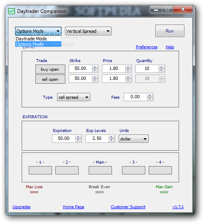Click the result box labeled 4

pos(160,170)
